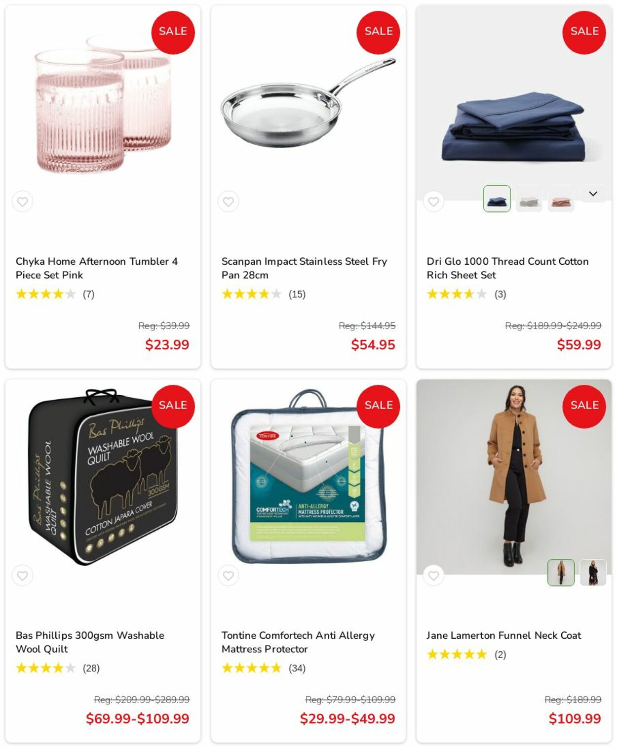
Task: View Bas Phillips 300gsm Washable Wool Quilt
Action: pos(90,642)
